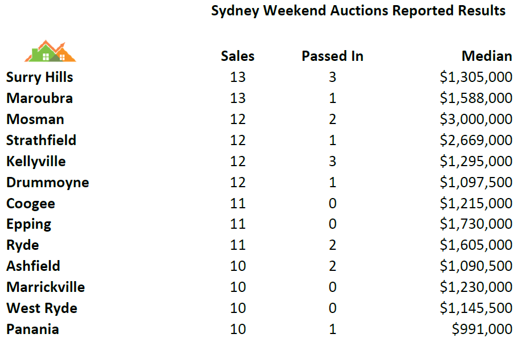Click the Panania median $991,000

pyautogui.click(x=482, y=329)
